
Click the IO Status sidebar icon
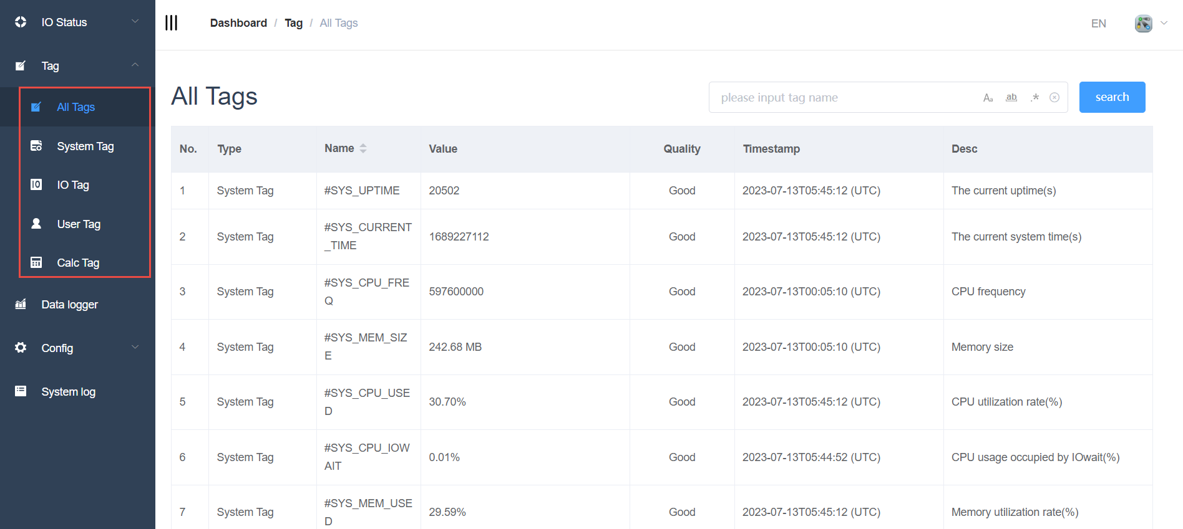21,22
